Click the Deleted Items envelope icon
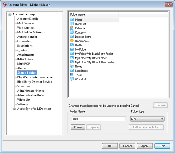175x153 pixels. 72,37
